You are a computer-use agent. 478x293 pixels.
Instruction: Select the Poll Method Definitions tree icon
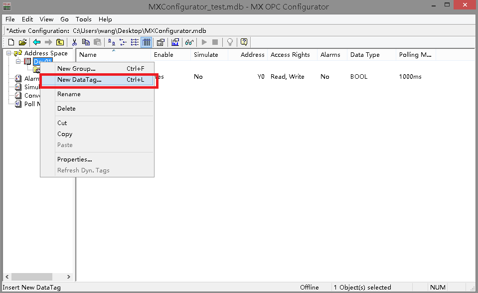coord(18,104)
